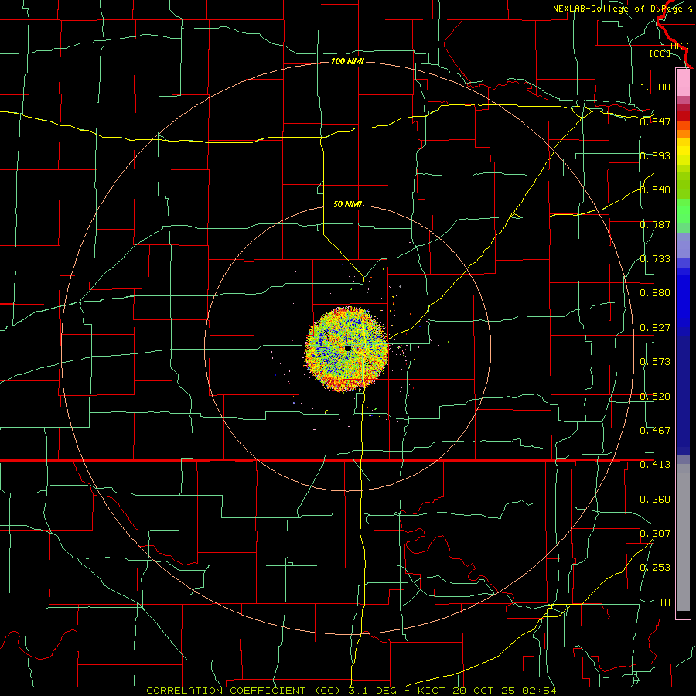Viewport: 696px width, 696px height.
Task: Select the 0.733 color scale label
Action: [655, 259]
